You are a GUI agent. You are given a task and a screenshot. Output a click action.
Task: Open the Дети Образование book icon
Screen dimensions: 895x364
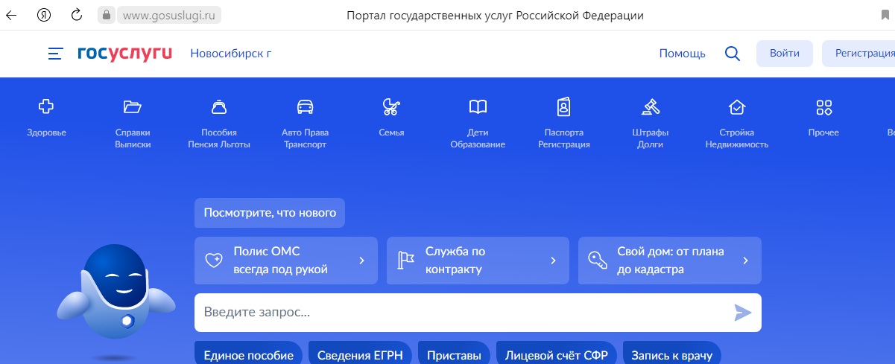click(x=478, y=107)
